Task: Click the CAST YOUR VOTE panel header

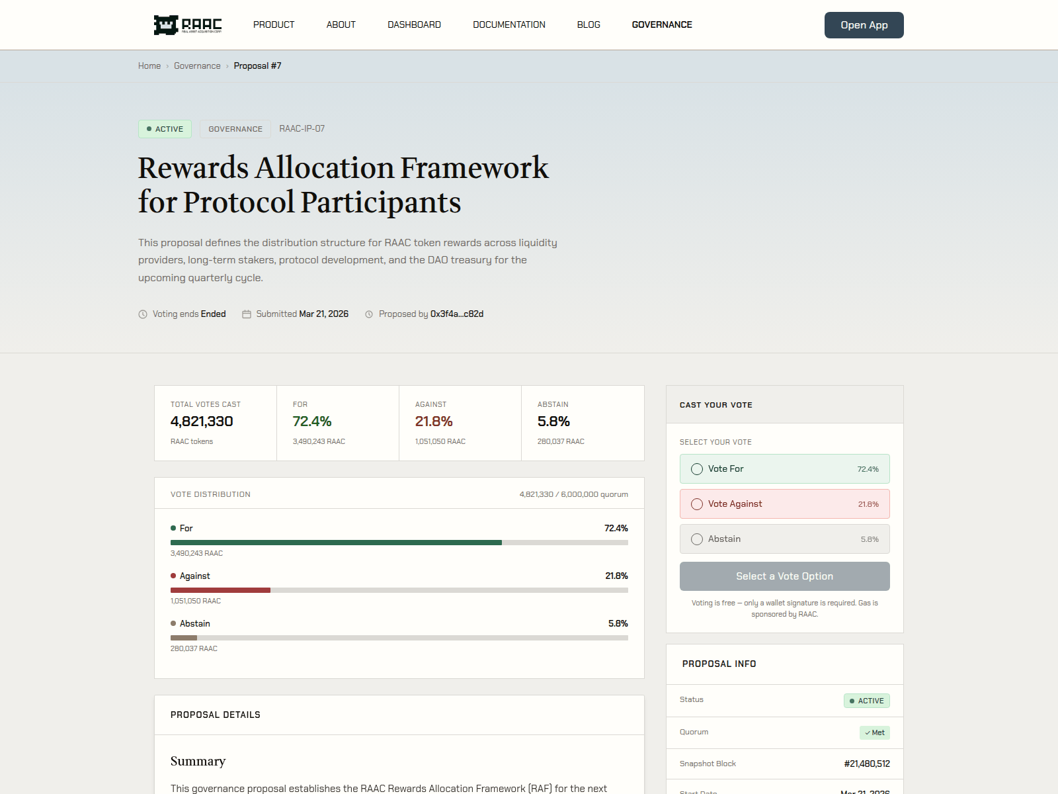Action: coord(785,404)
